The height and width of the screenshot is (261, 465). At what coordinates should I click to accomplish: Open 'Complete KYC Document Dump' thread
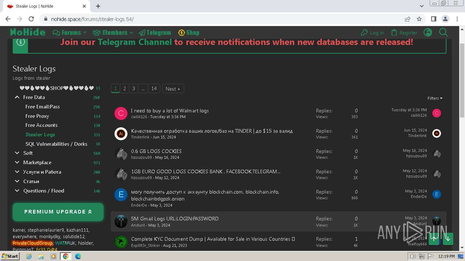coord(213,239)
